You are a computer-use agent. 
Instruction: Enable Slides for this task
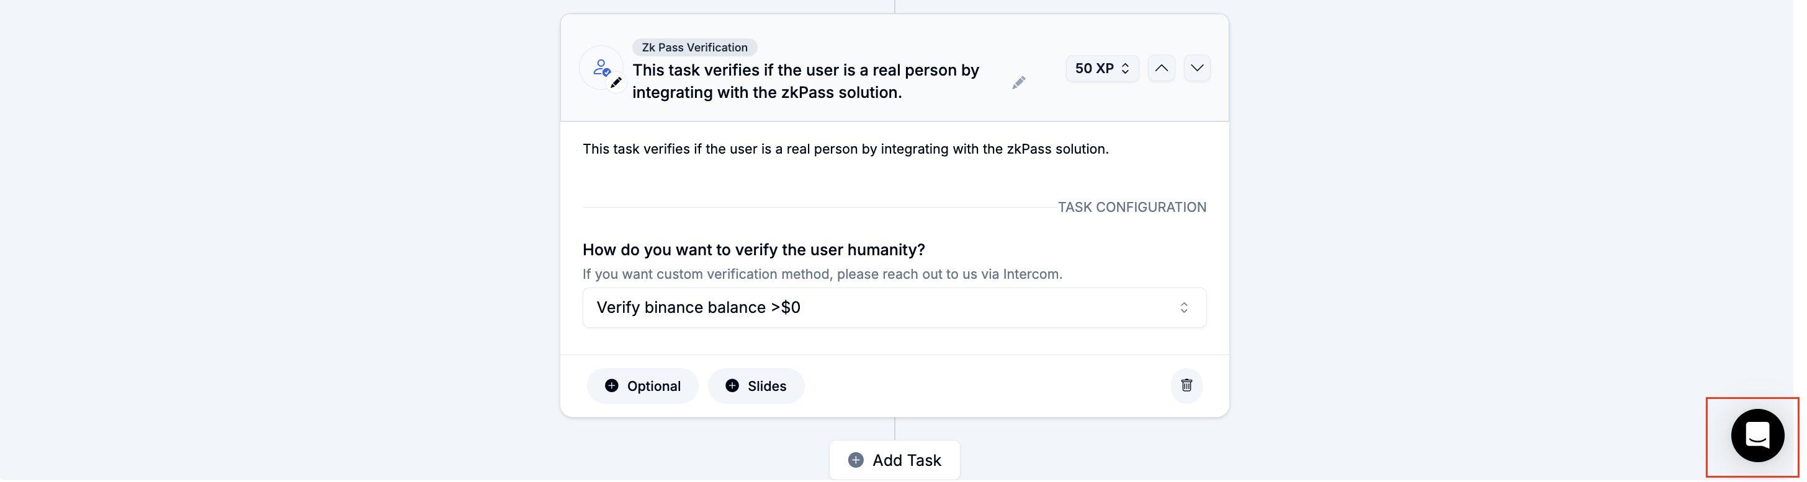(x=755, y=386)
